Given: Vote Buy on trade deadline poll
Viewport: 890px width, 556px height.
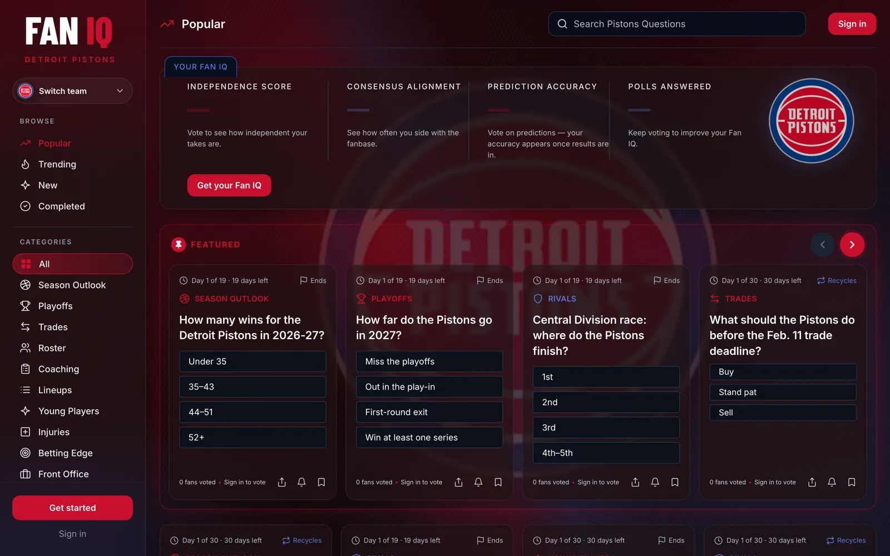Looking at the screenshot, I should (x=783, y=372).
